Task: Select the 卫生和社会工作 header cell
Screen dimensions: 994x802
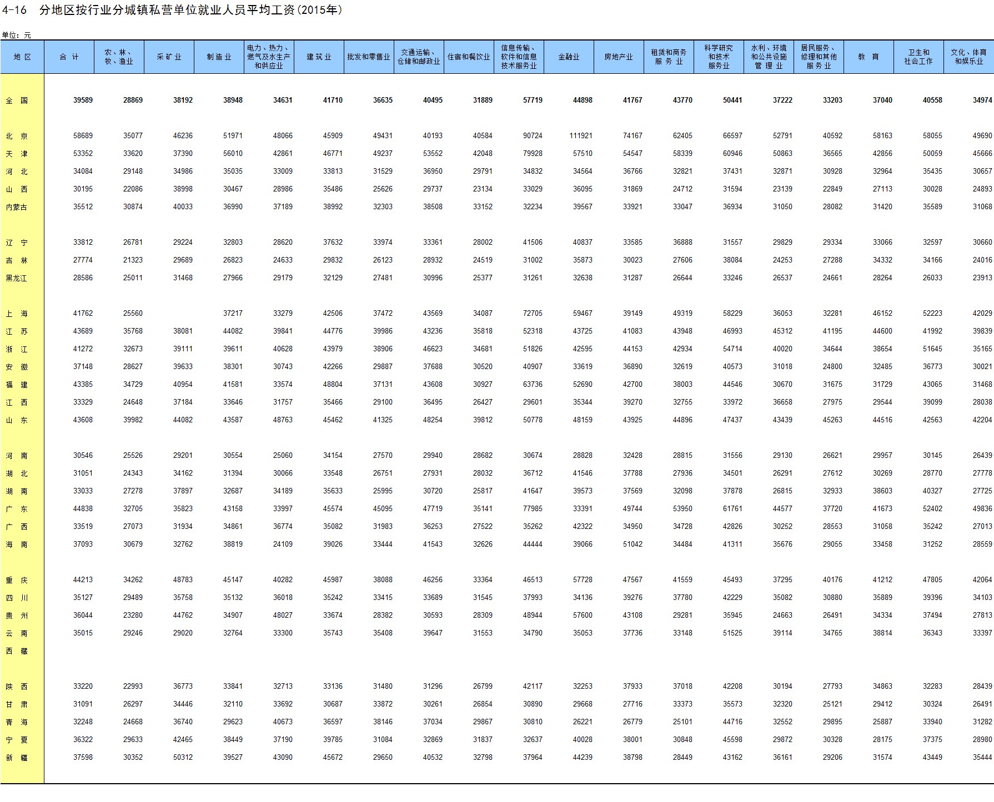Action: pos(918,57)
